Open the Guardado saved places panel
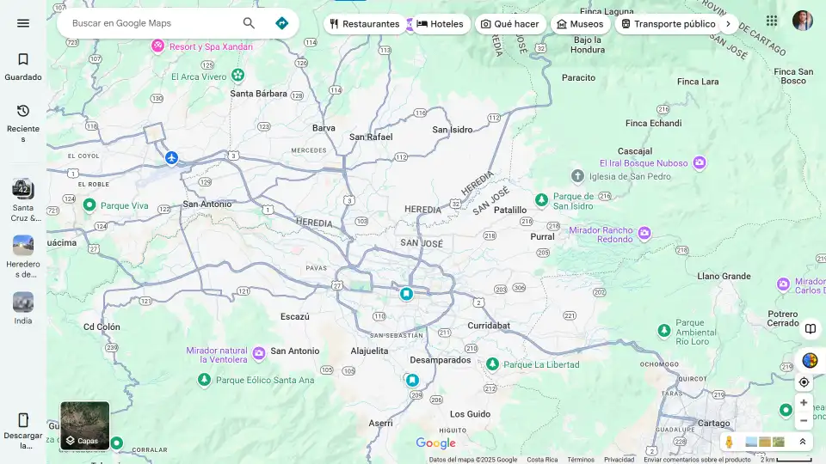Viewport: 826px width, 464px height. [23, 66]
